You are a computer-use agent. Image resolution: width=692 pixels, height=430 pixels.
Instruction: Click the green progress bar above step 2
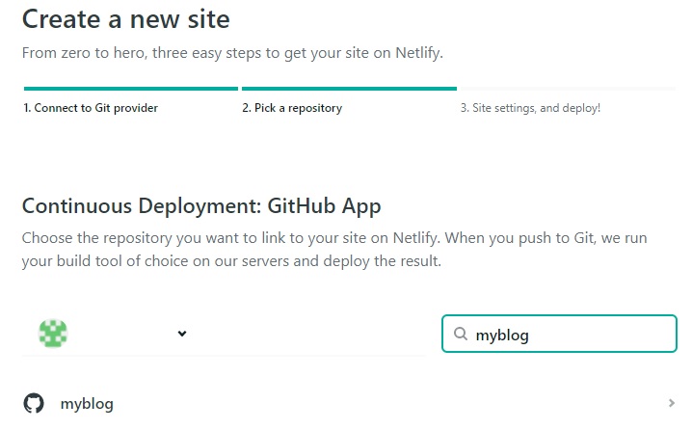(349, 89)
